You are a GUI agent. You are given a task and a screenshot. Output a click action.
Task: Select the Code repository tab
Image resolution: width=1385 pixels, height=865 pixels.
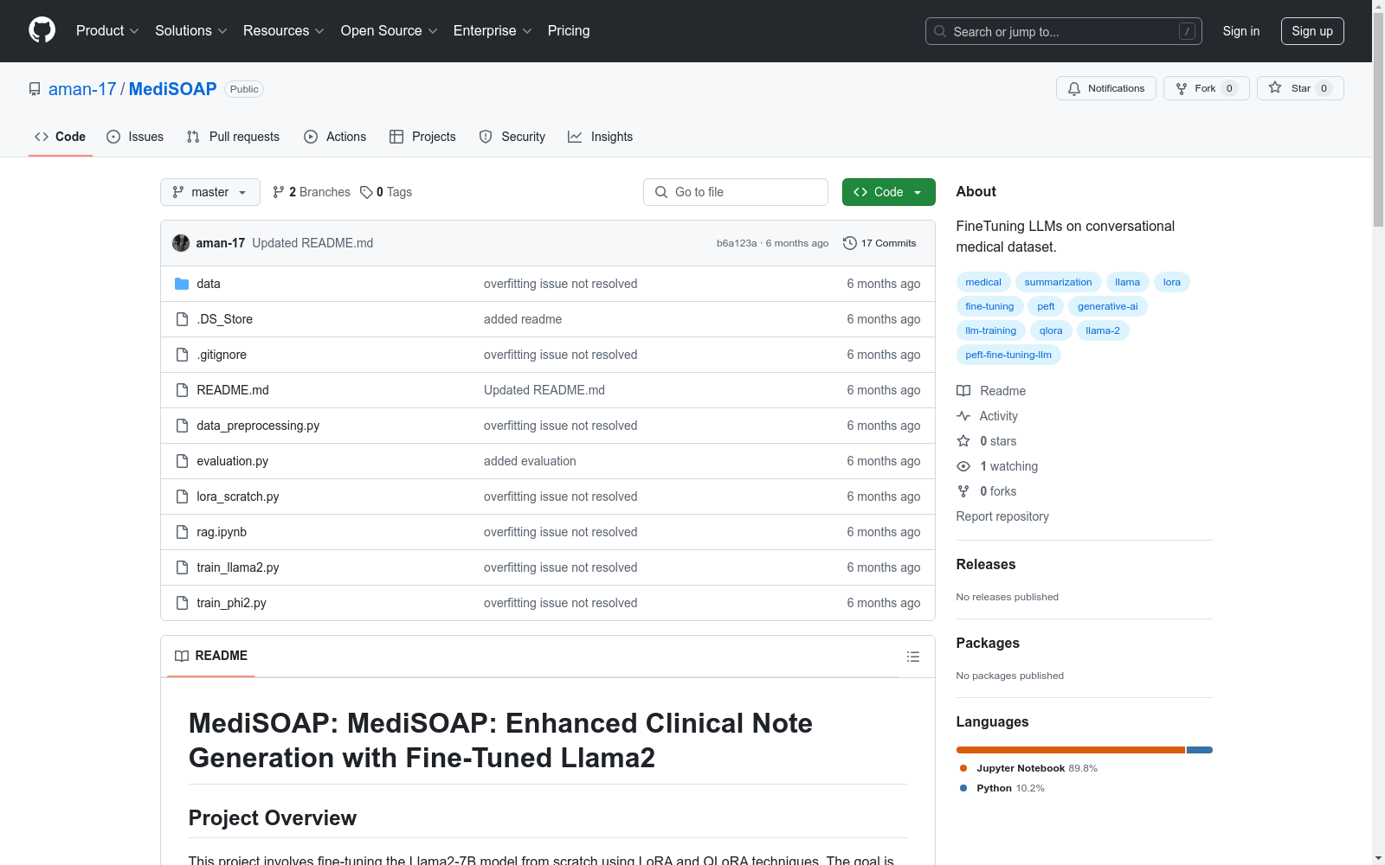[61, 137]
